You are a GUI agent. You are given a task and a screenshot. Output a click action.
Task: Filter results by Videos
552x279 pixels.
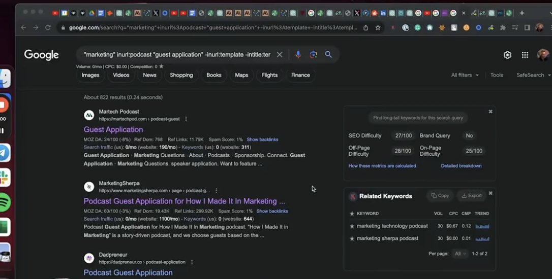(x=121, y=75)
